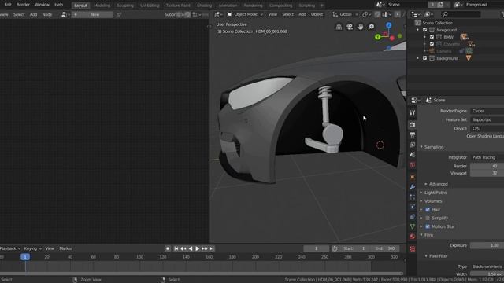Screen dimensions: 504x283
Task: Open the Texture properties checker tab icon
Action: pos(413,248)
